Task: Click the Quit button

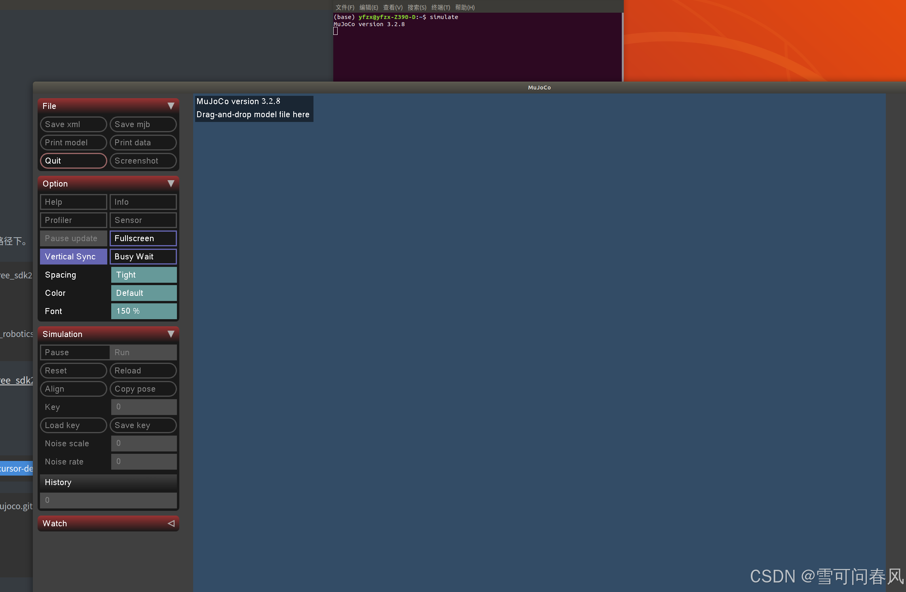Action: tap(74, 161)
